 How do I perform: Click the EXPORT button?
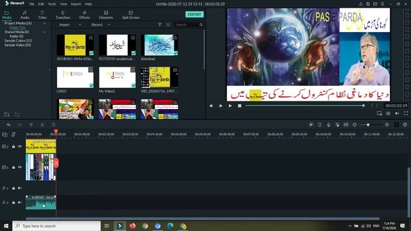point(194,14)
